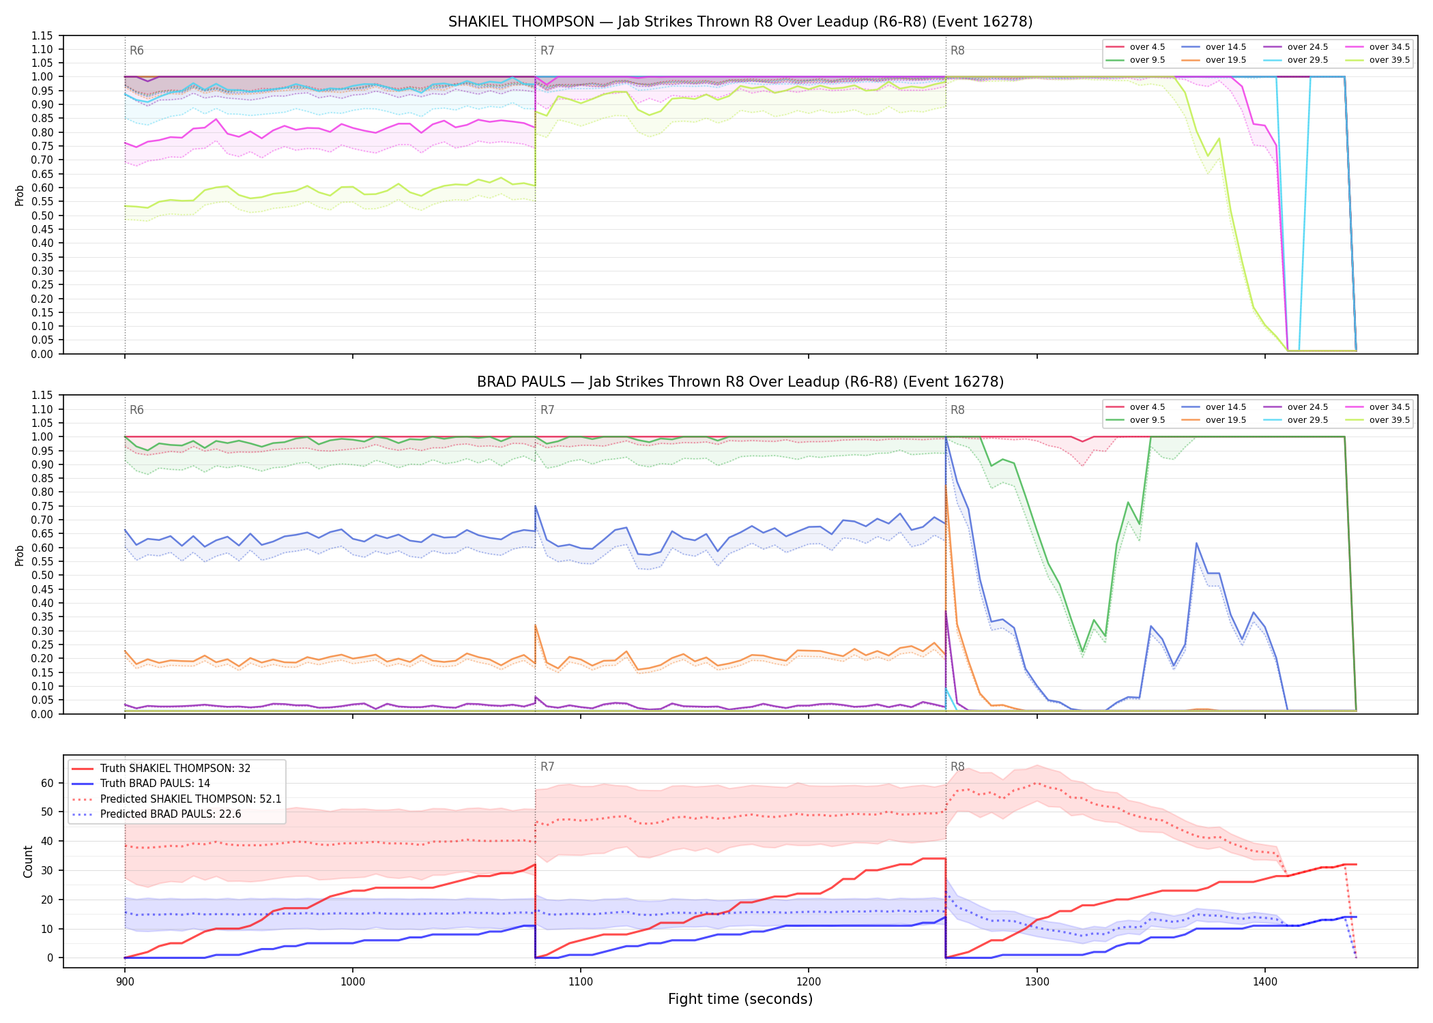This screenshot has height=1023, width=1433.
Task: Click the x-axis tick label 1300
Action: (1037, 981)
